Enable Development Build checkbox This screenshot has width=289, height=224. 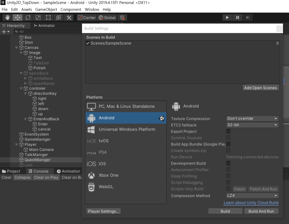point(228,163)
